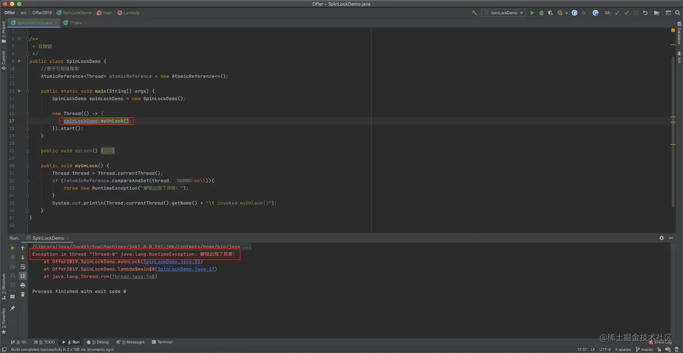The width and height of the screenshot is (683, 353).
Task: Click the Git rollback undo arrow
Action: coord(645,13)
